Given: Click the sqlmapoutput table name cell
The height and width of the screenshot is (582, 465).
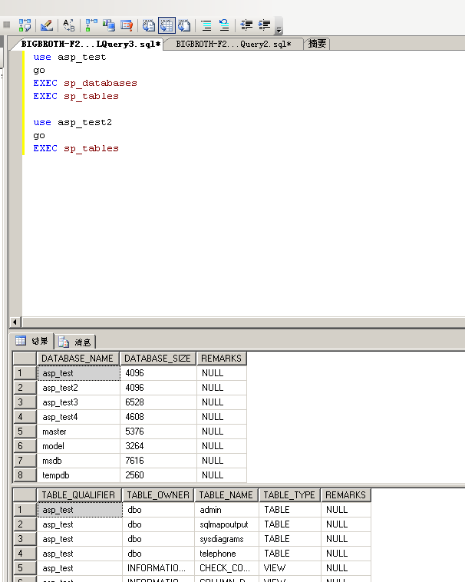Looking at the screenshot, I should coord(226,524).
